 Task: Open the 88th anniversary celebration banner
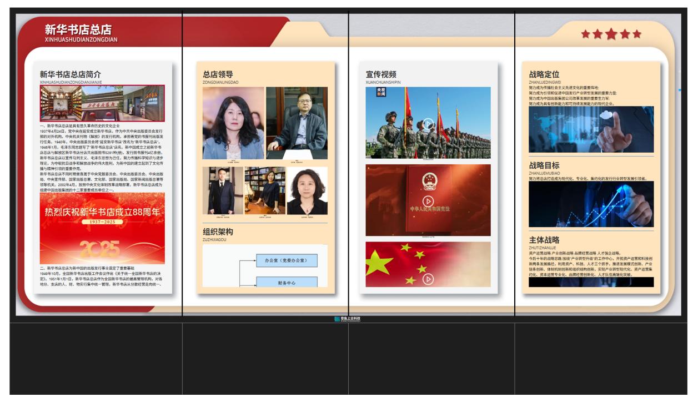(102, 228)
